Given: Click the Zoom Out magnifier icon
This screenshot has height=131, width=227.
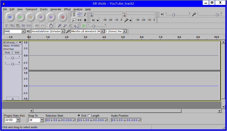Looking at the screenshot, I should click(x=65, y=26).
